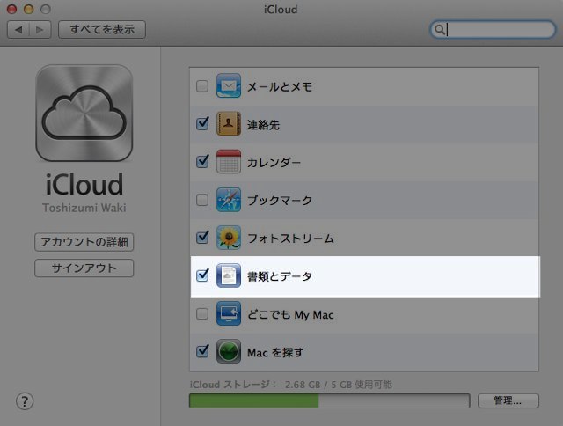Click the Contacts address book icon

coord(229,124)
